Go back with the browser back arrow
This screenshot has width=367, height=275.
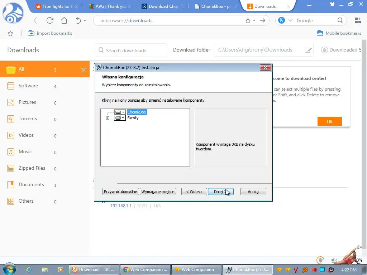pyautogui.click(x=35, y=20)
